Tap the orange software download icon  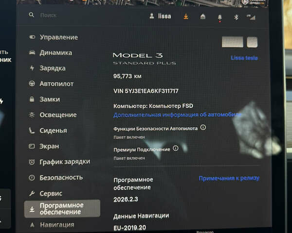click(x=186, y=17)
